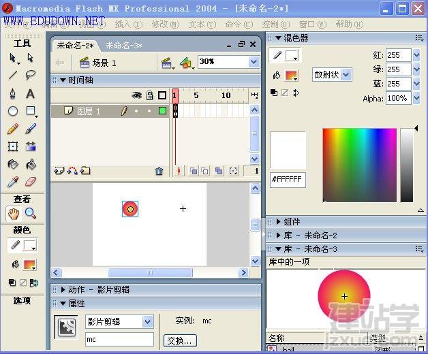Image resolution: width=428 pixels, height=354 pixels.
Task: Select the Oval tool
Action: (12, 111)
